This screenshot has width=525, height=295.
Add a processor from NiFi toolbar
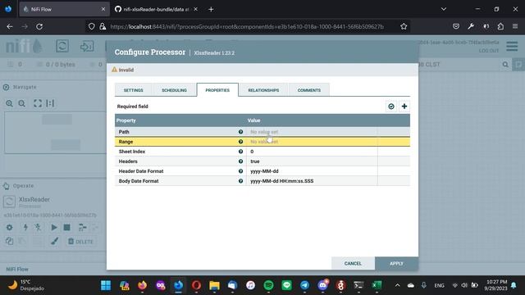(x=62, y=46)
